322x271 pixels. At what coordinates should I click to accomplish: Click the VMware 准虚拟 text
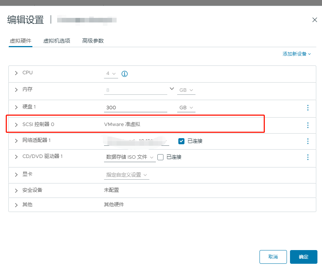coord(122,124)
